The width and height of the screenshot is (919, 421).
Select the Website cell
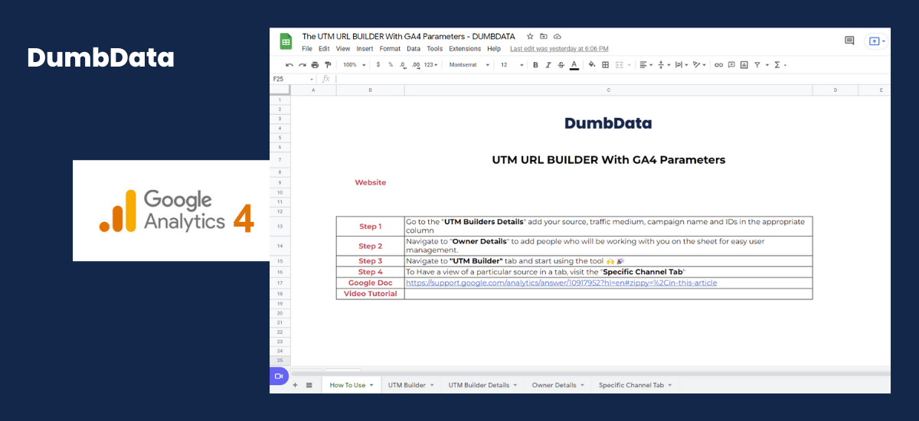tap(371, 182)
